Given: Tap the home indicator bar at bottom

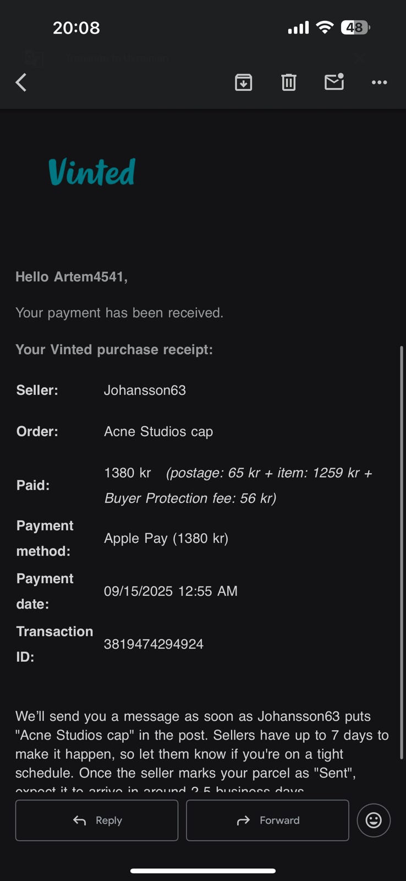Looking at the screenshot, I should [203, 871].
